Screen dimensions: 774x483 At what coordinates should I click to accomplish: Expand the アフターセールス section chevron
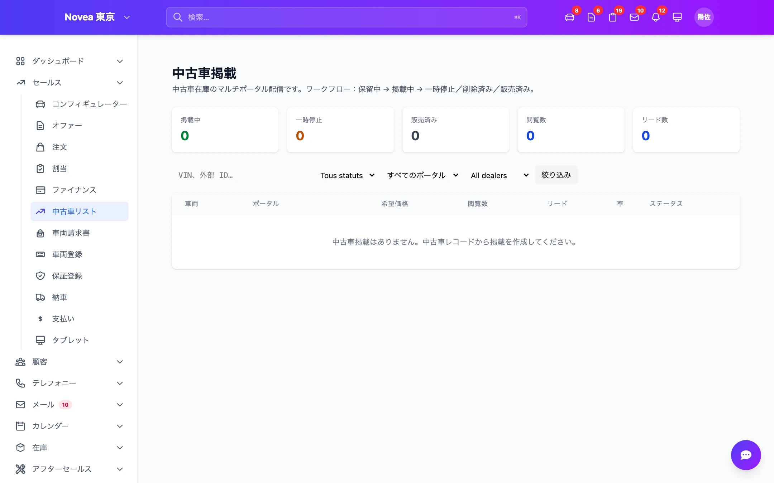click(x=120, y=469)
